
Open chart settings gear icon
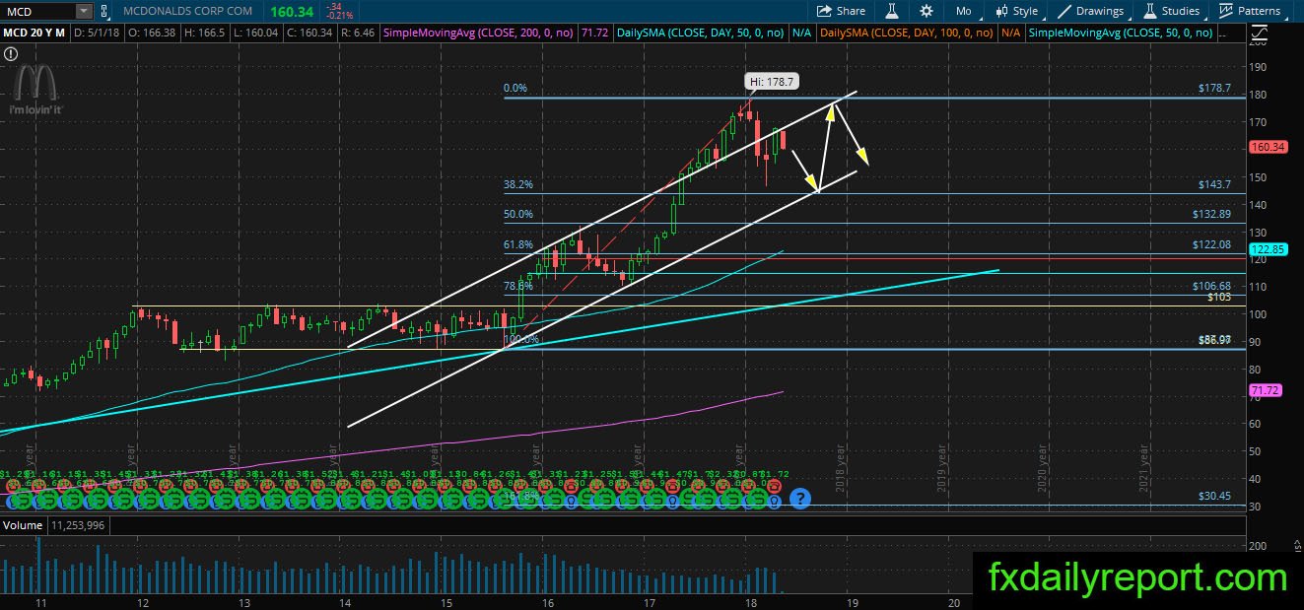coord(927,11)
